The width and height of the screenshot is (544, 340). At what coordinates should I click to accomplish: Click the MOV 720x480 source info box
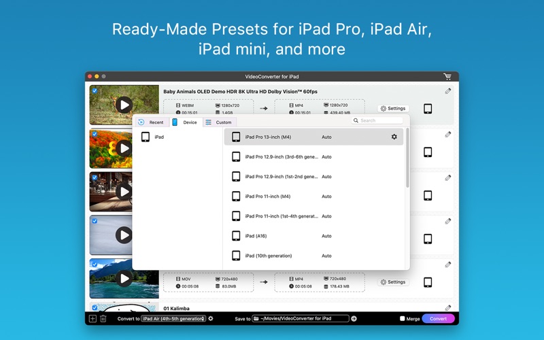coord(209,282)
